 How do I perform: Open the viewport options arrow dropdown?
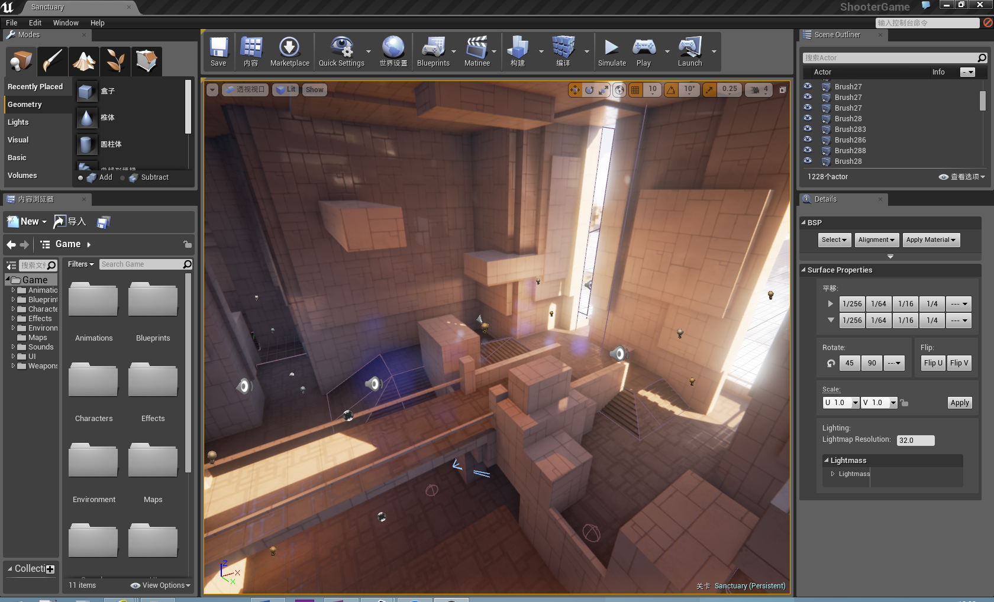click(212, 90)
